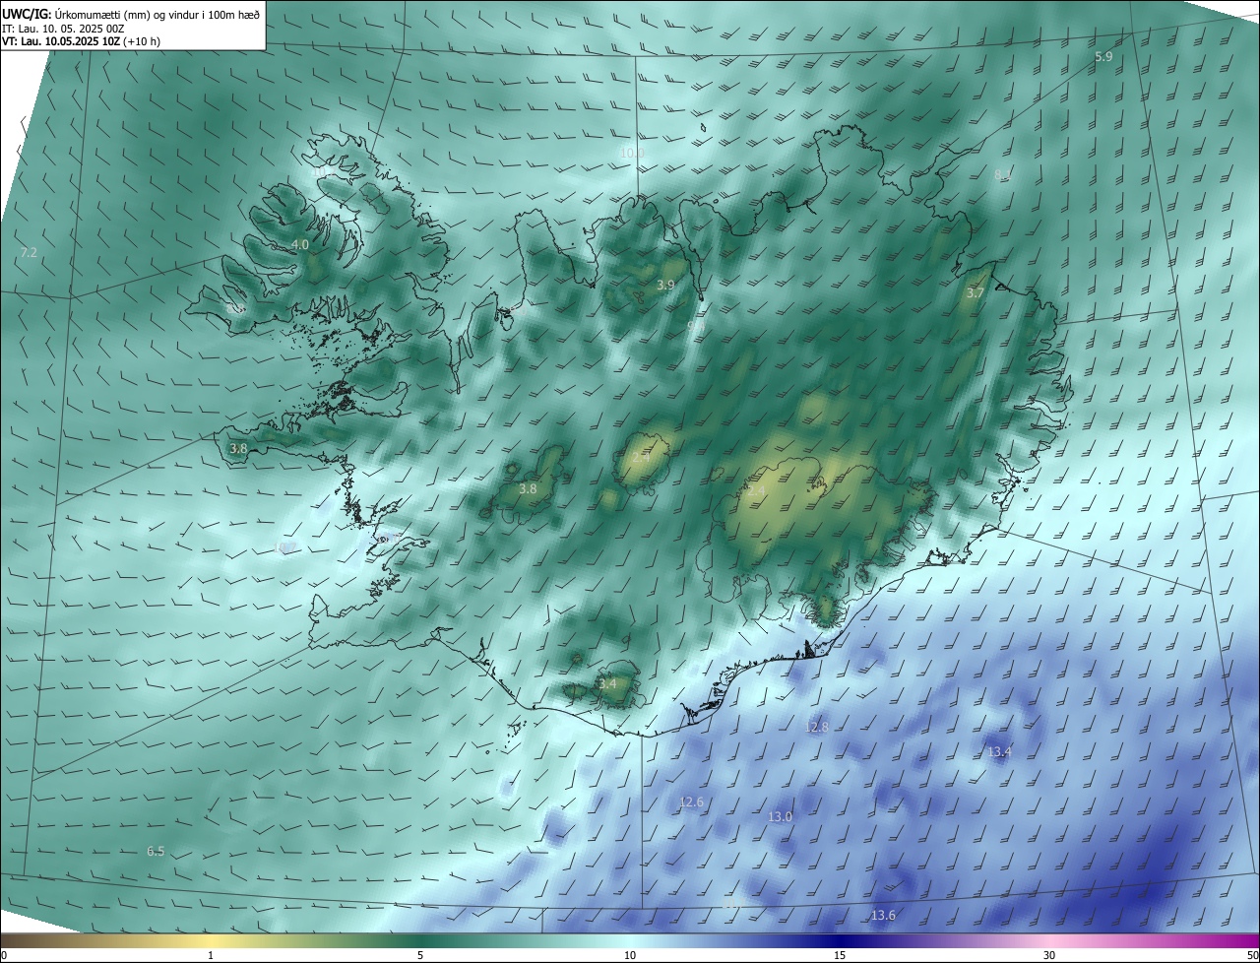Click the 3.8 label on the western peninsula tip
The image size is (1260, 963).
(238, 448)
